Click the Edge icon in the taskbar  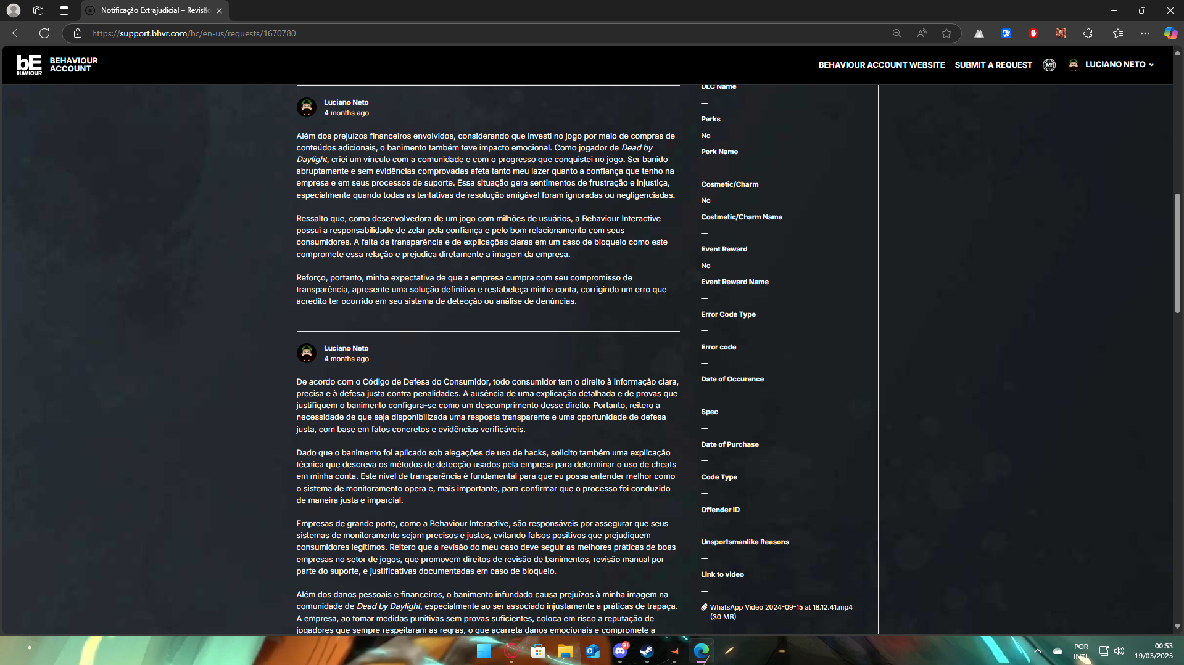point(702,651)
